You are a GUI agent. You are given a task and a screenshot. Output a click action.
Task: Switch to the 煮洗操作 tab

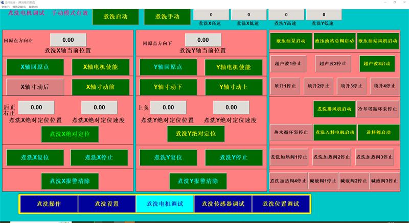tap(49, 204)
